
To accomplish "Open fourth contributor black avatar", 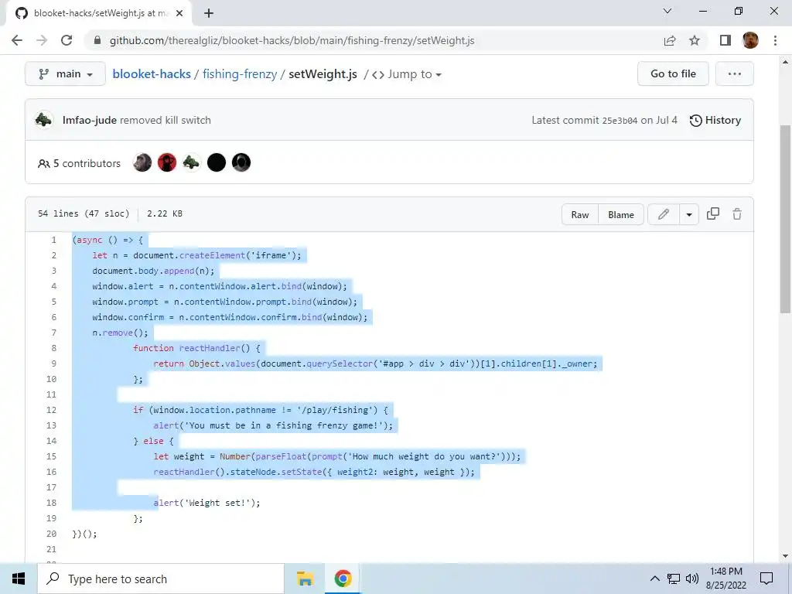I will click(217, 162).
